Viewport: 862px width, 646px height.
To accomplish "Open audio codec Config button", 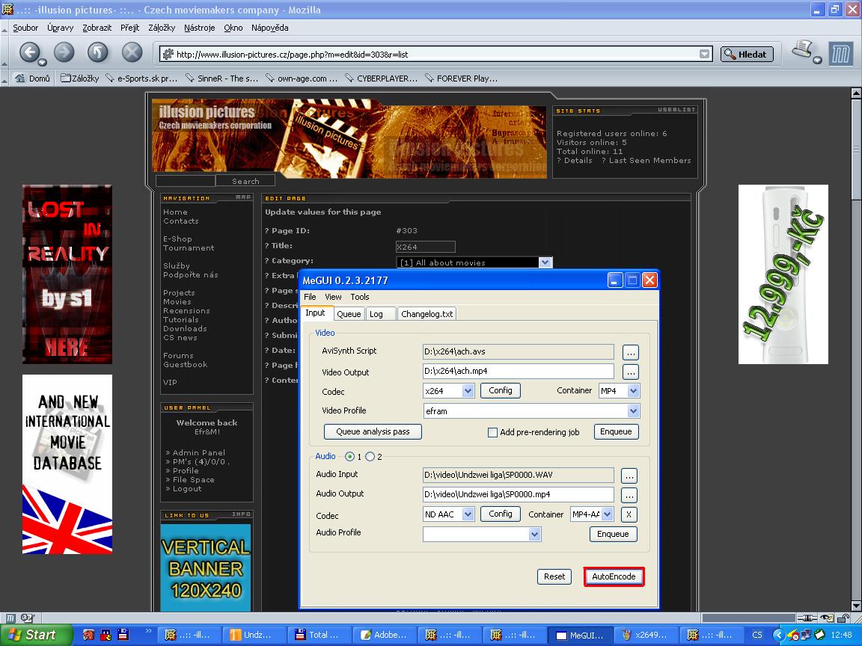I will 501,514.
